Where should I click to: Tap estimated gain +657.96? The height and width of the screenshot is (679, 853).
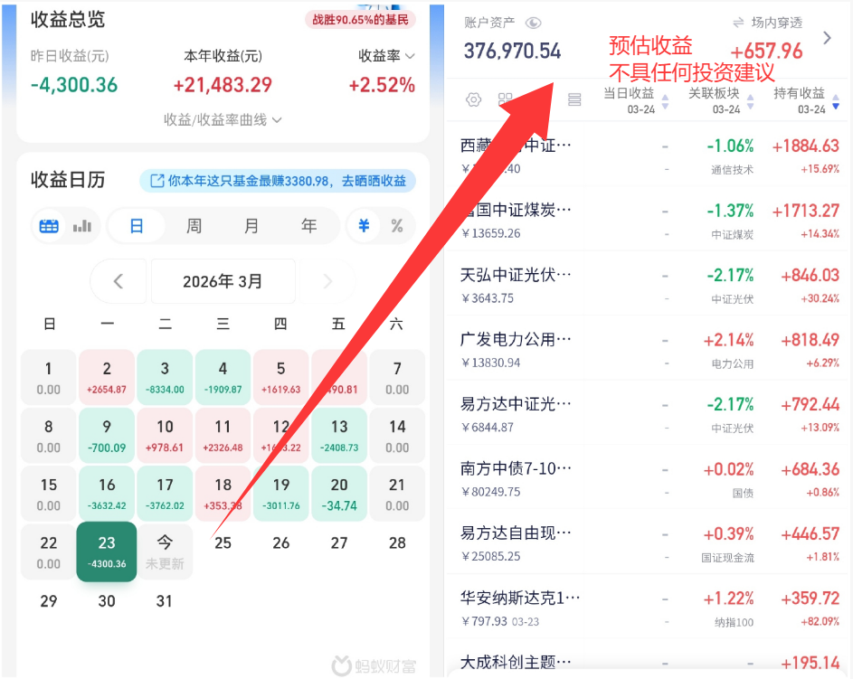click(766, 52)
